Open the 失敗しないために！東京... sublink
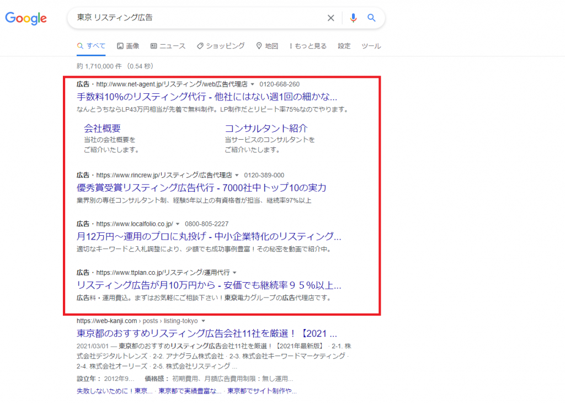The width and height of the screenshot is (565, 403). [114, 391]
